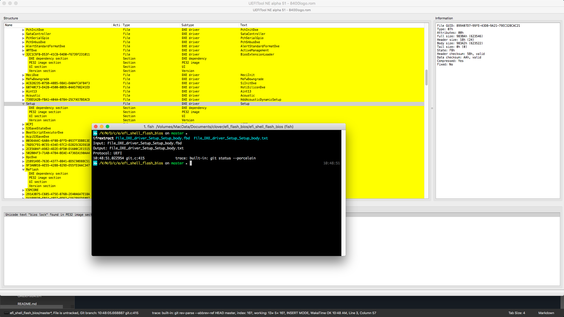
Task: Close the fish terminal window
Action: click(x=96, y=127)
